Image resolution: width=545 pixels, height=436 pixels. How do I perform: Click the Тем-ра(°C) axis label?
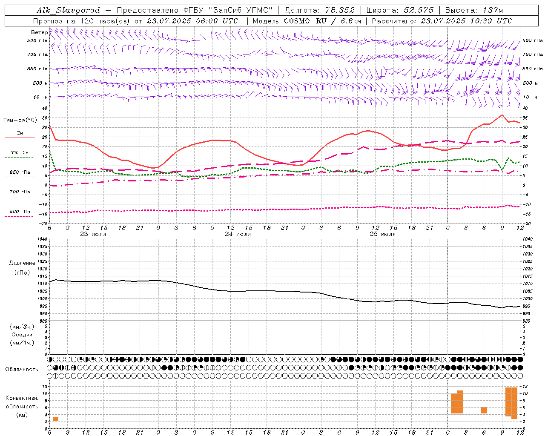(x=20, y=120)
